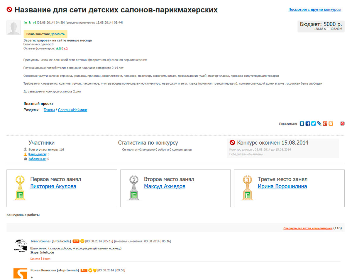Image resolution: width=352 pixels, height=279 pixels.
Task: Click the Победители объявлены text
Action: point(246,154)
